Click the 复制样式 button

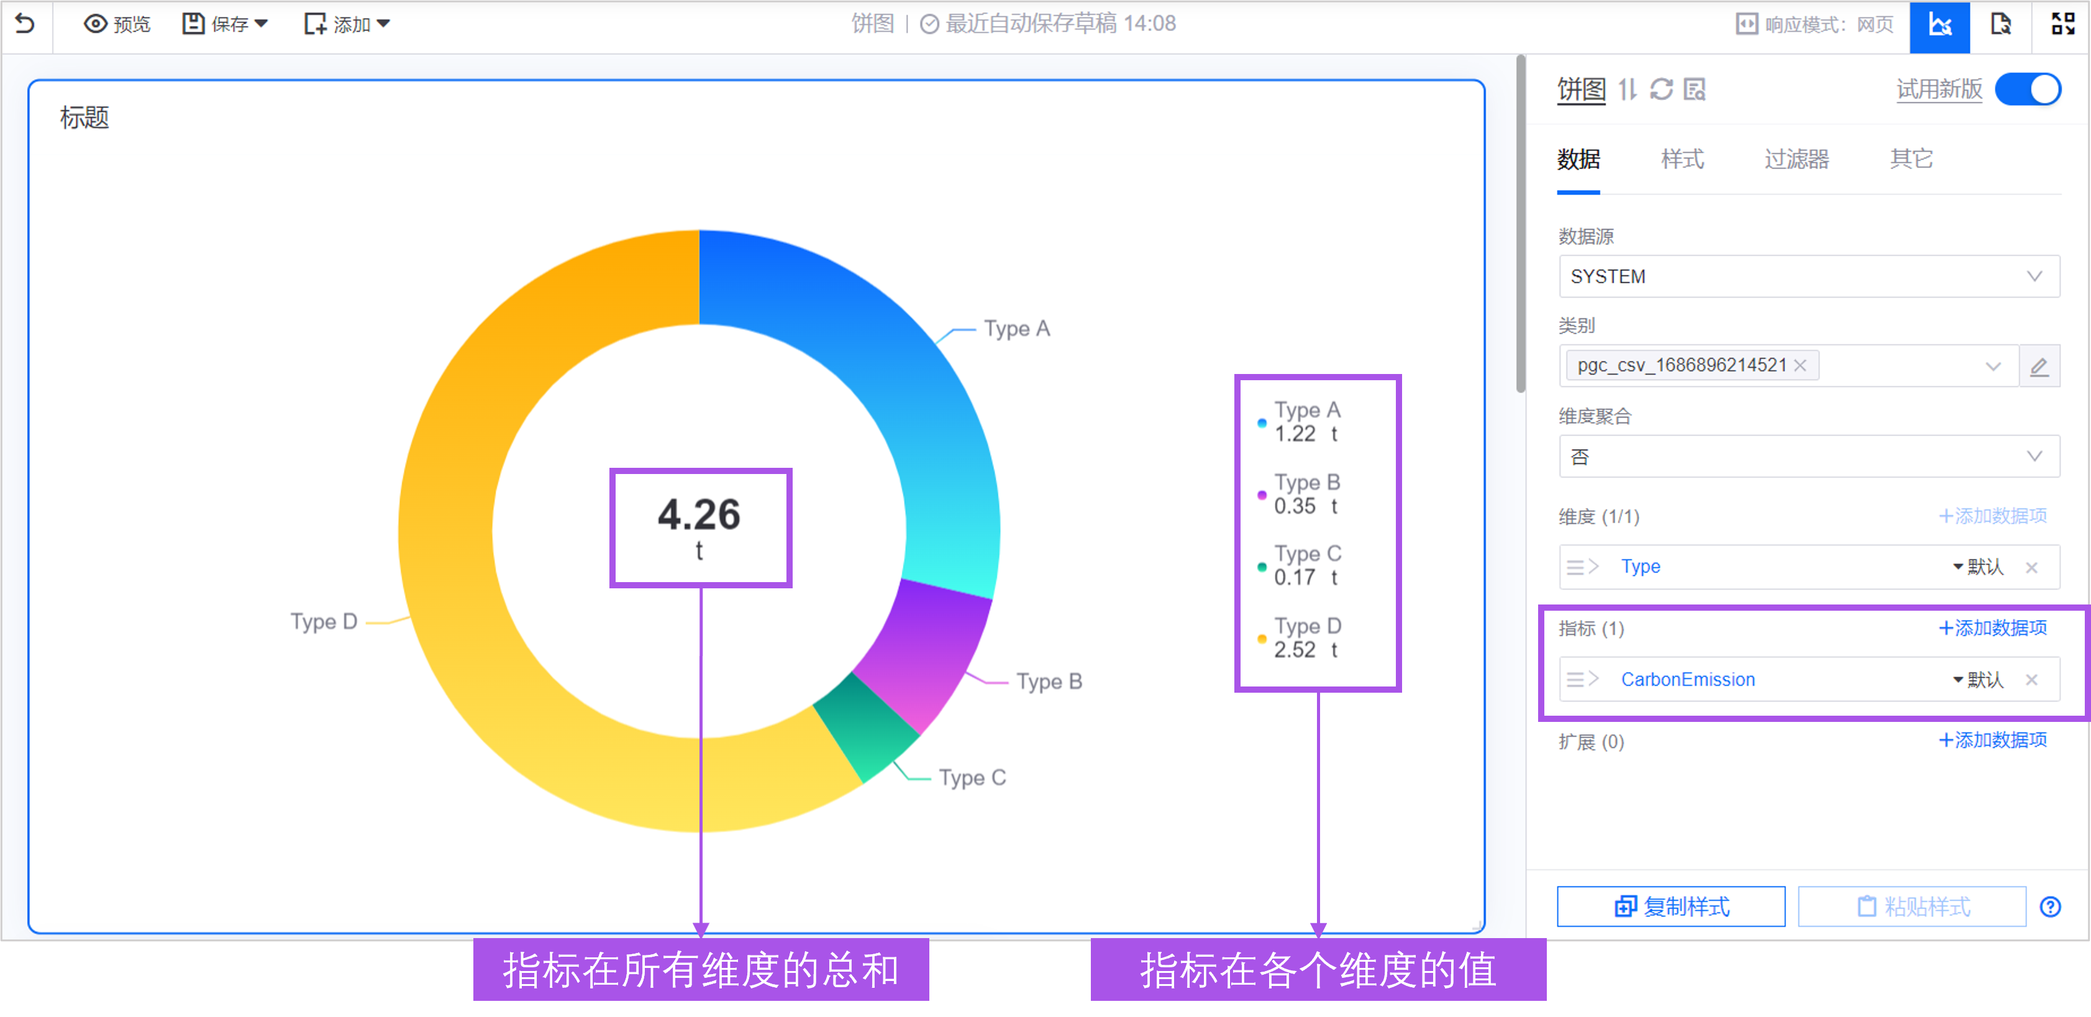1670,906
